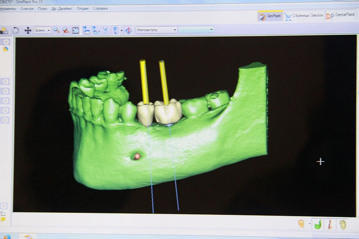Image resolution: width=359 pixels, height=239 pixels.
Task: Click the zoom reset icon with red X
Action: (66, 30)
